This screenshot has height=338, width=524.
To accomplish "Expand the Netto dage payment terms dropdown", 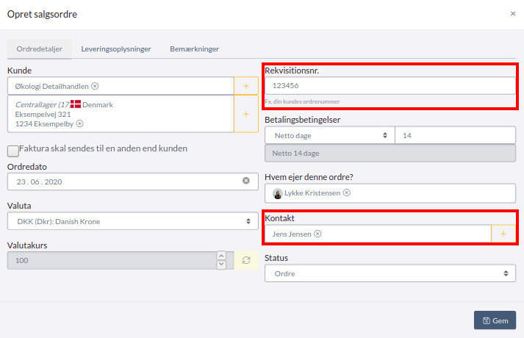I will [x=329, y=135].
